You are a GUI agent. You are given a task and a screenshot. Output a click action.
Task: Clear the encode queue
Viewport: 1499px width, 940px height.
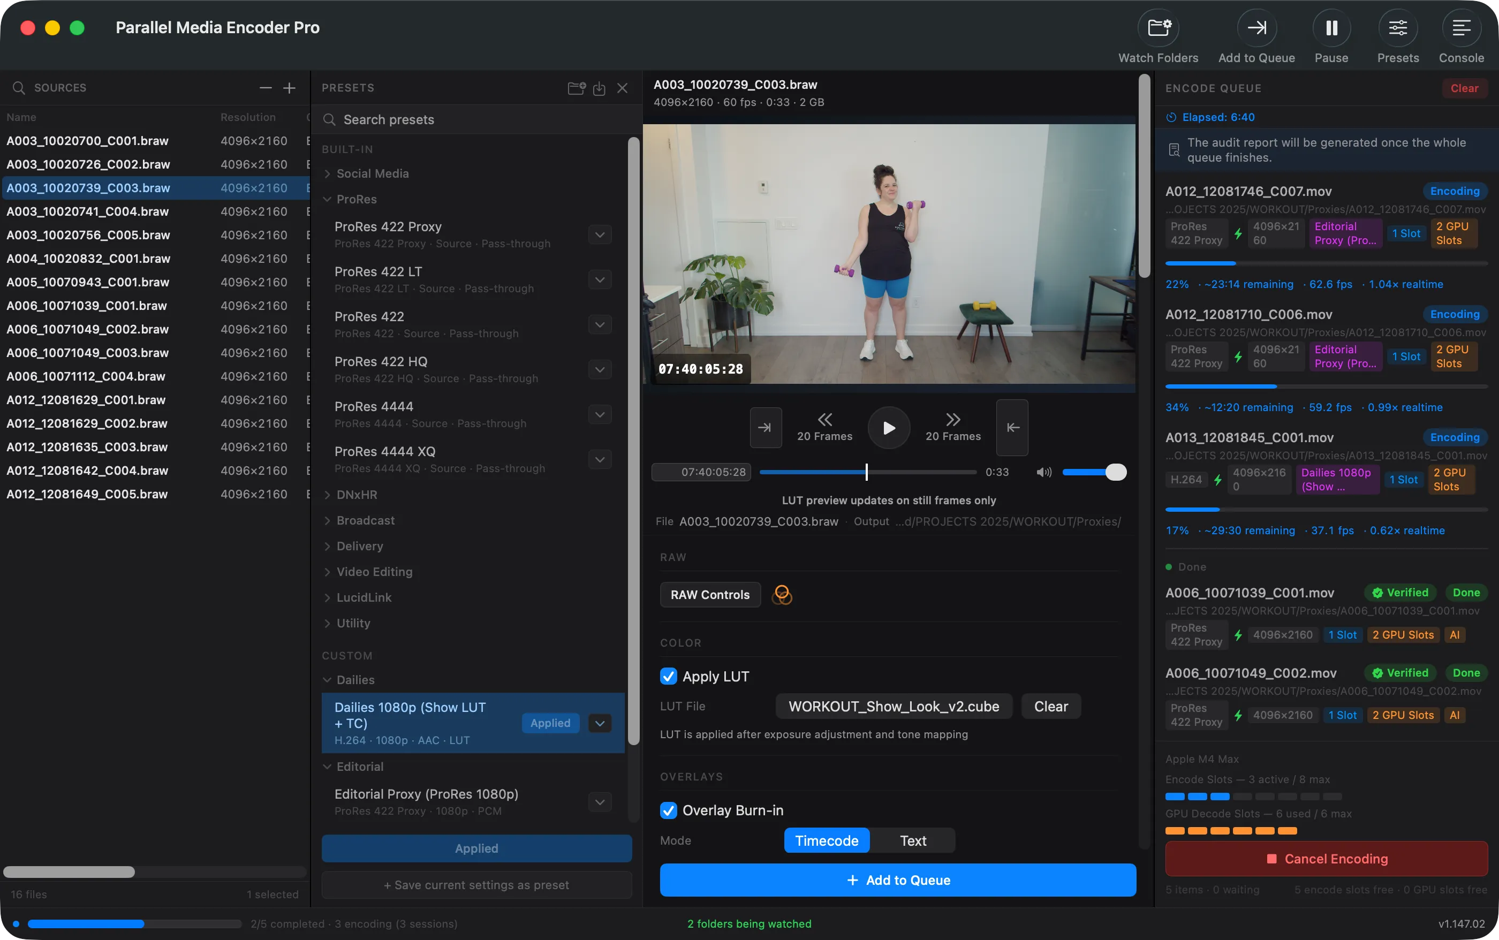(x=1464, y=88)
